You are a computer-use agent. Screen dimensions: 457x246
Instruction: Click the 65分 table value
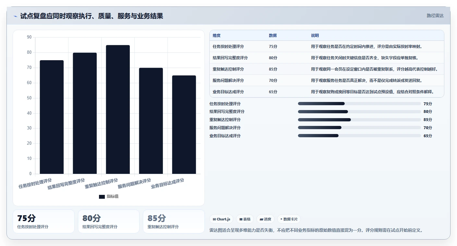[273, 92]
